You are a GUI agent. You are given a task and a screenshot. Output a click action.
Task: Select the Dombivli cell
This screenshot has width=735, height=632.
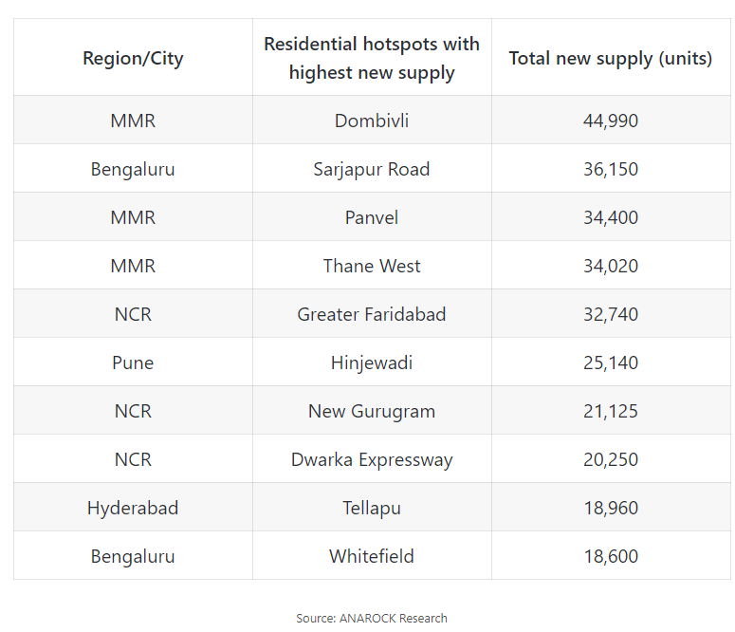pos(372,121)
